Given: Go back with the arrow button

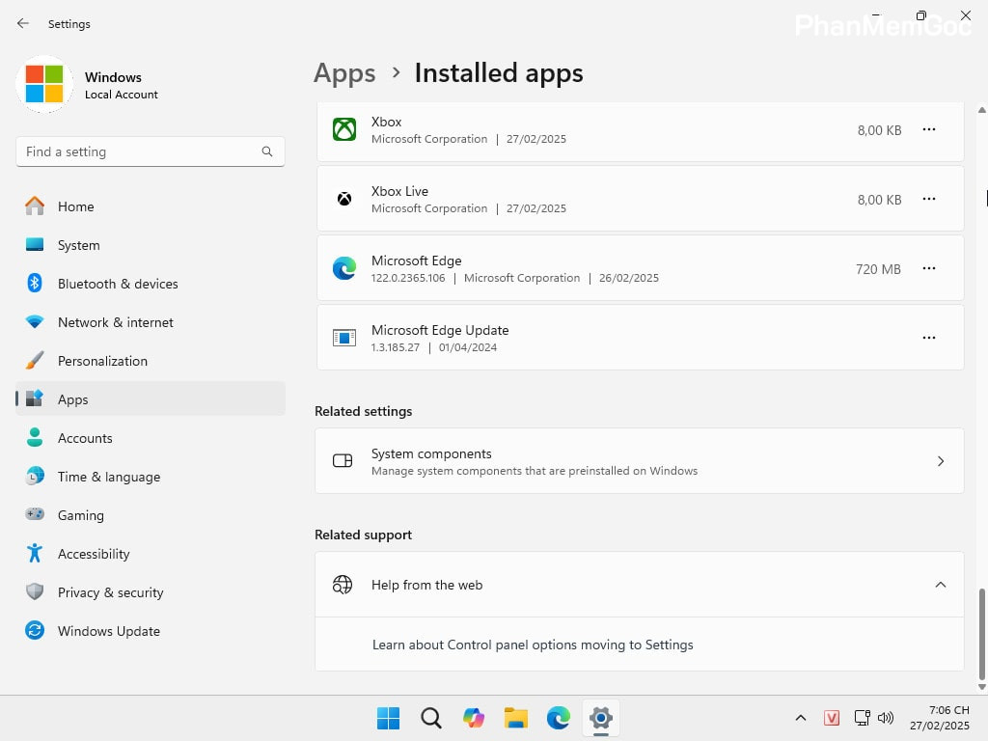Looking at the screenshot, I should click(22, 23).
